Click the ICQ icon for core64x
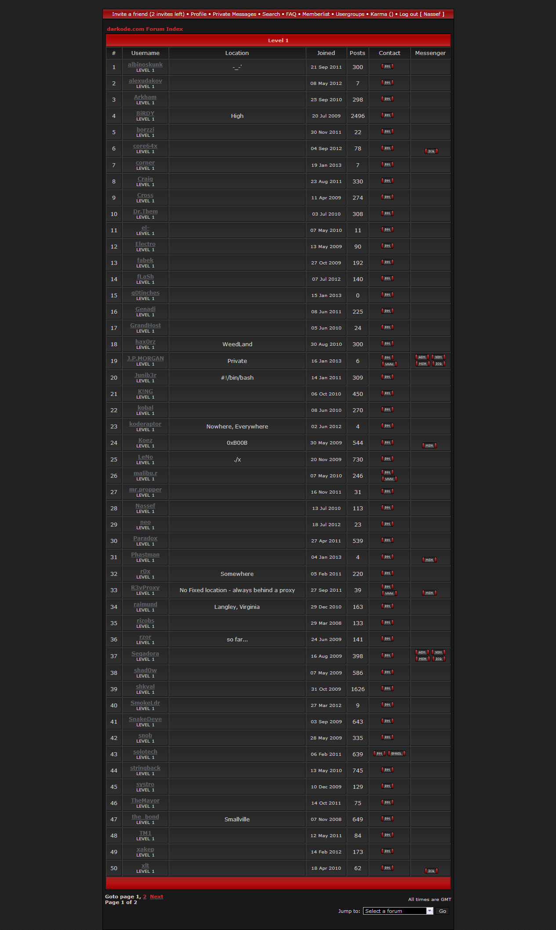The height and width of the screenshot is (930, 556). [x=431, y=151]
